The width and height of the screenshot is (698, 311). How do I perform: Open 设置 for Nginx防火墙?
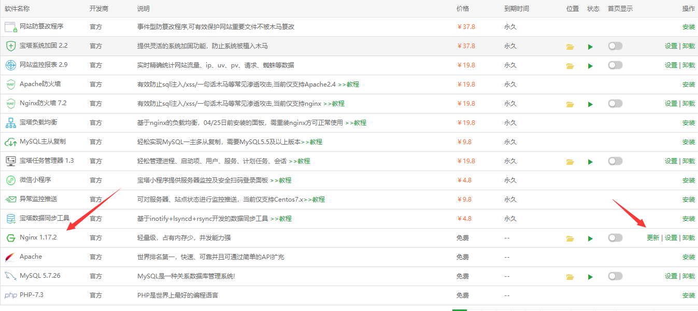[x=671, y=104]
